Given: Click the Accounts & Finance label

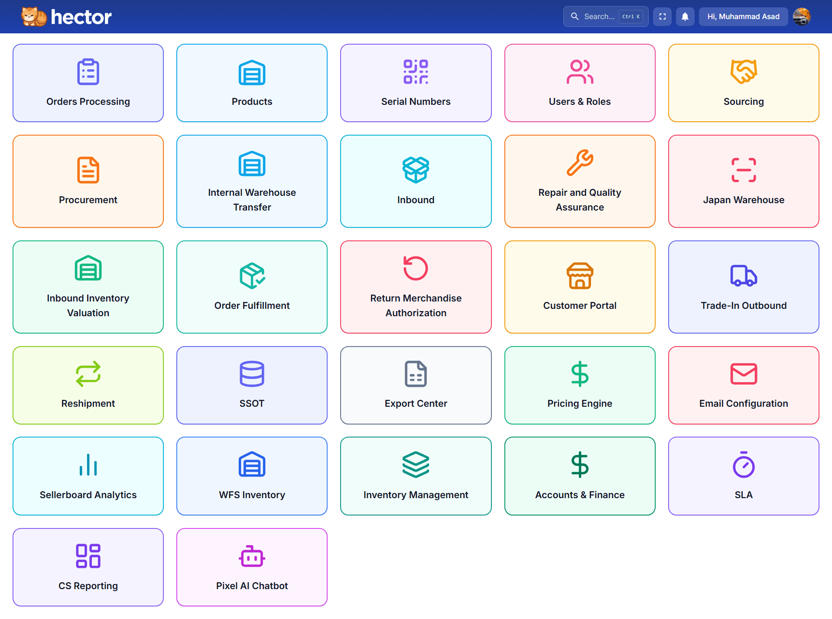Looking at the screenshot, I should coord(580,495).
